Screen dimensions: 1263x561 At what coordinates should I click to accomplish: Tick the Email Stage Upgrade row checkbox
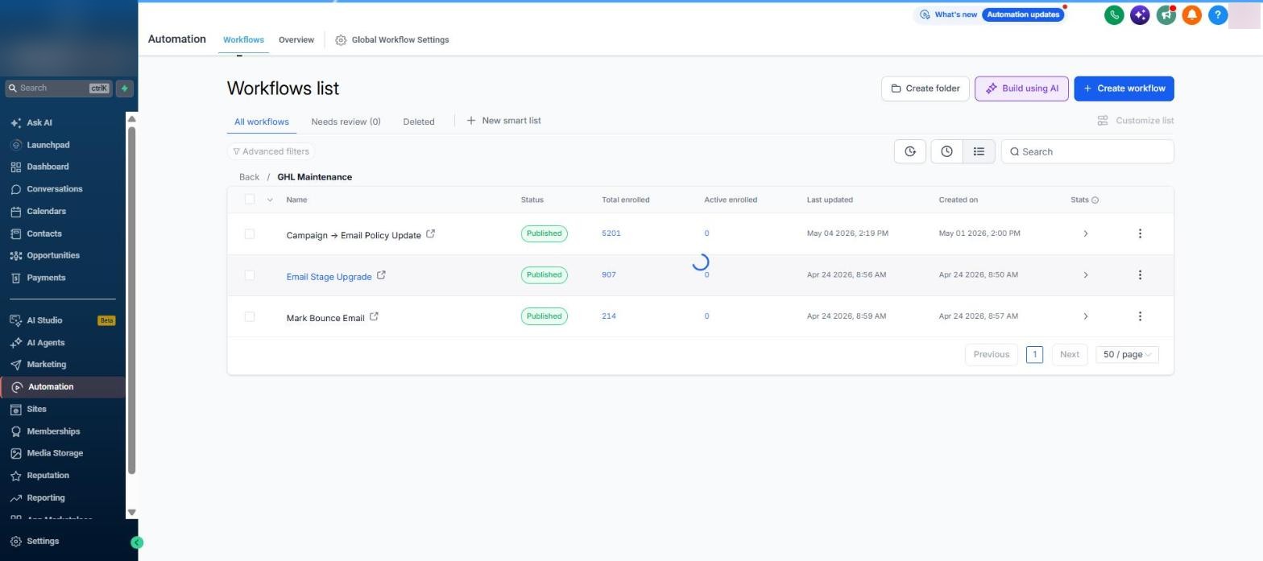tap(250, 275)
